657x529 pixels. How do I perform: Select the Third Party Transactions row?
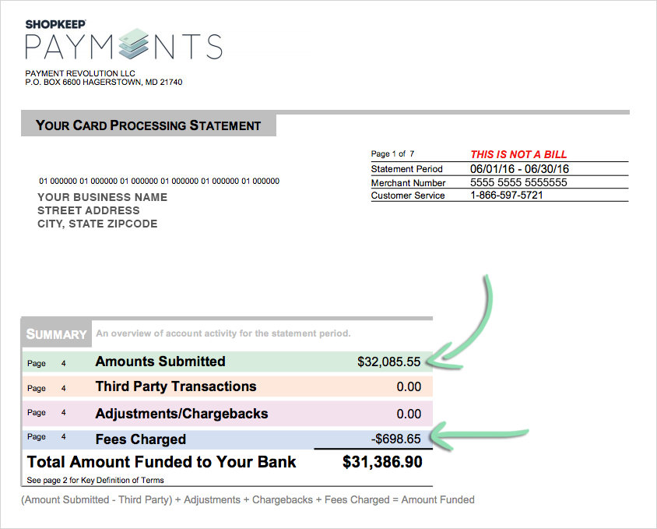[x=227, y=386]
